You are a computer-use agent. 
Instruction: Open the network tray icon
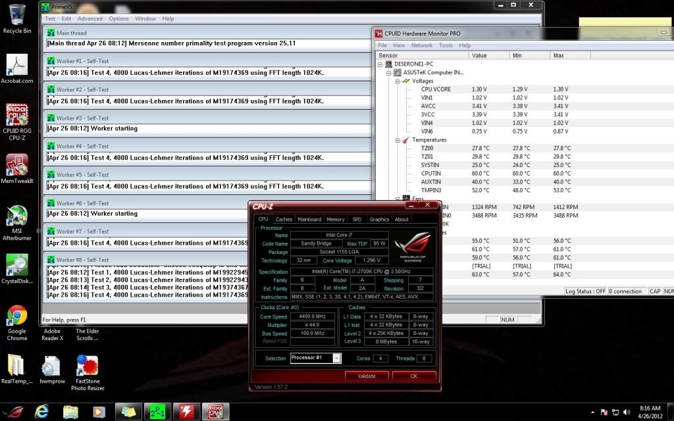point(615,412)
